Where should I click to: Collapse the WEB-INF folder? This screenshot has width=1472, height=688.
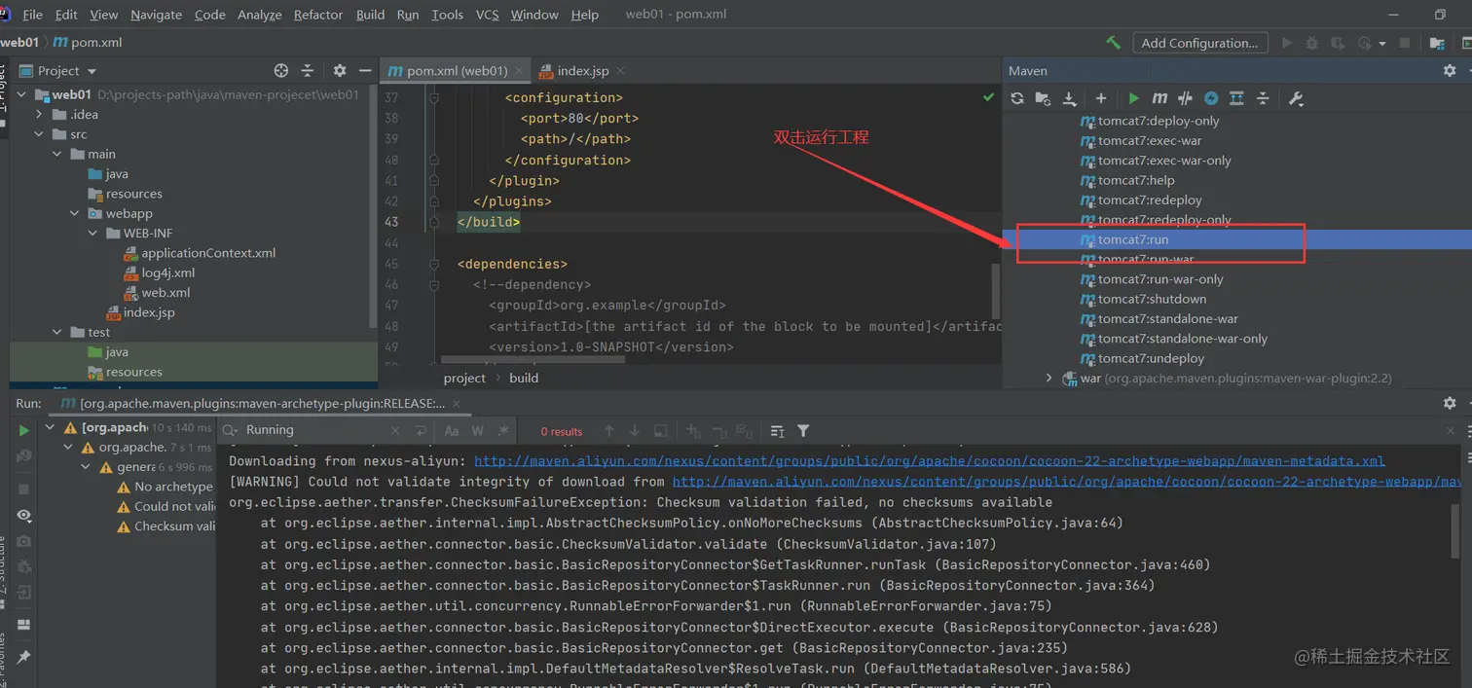point(92,234)
